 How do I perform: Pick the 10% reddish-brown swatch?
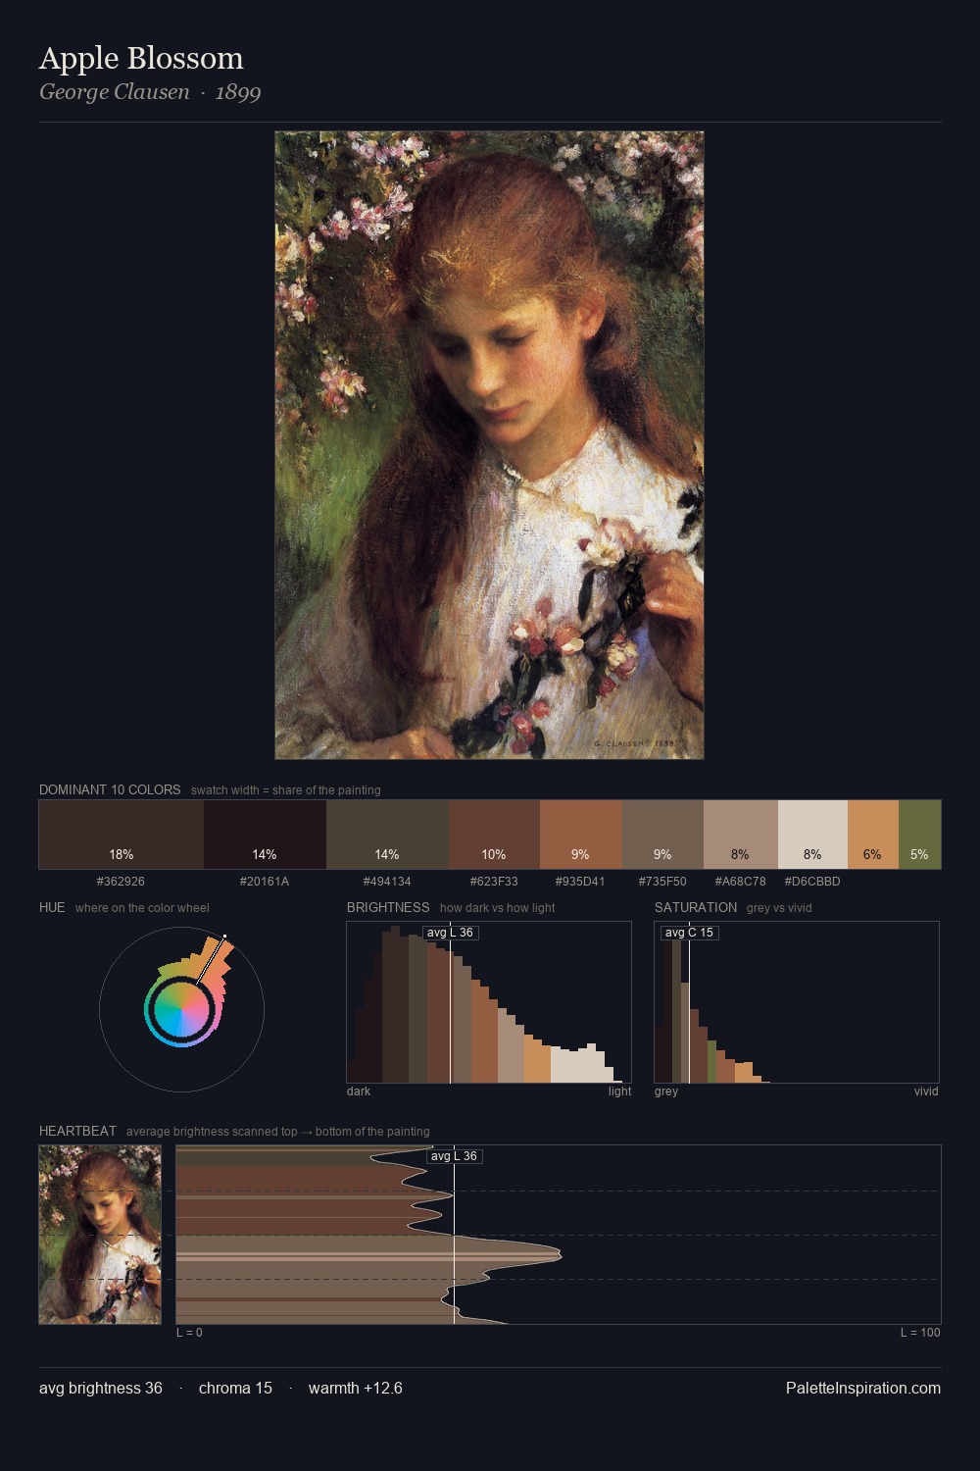coord(494,835)
